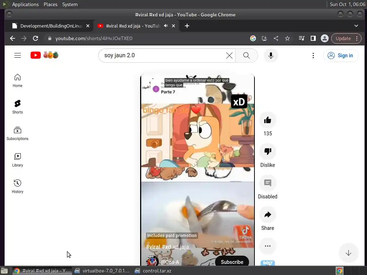Expand tab search dropdown chevron
The image size is (367, 275).
tap(356, 26)
